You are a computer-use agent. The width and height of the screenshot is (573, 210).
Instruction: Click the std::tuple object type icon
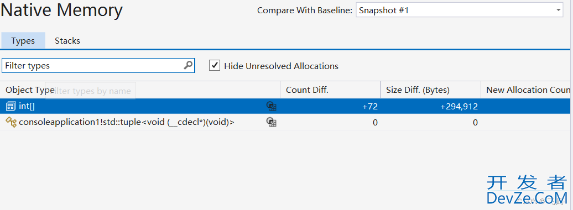click(x=11, y=123)
